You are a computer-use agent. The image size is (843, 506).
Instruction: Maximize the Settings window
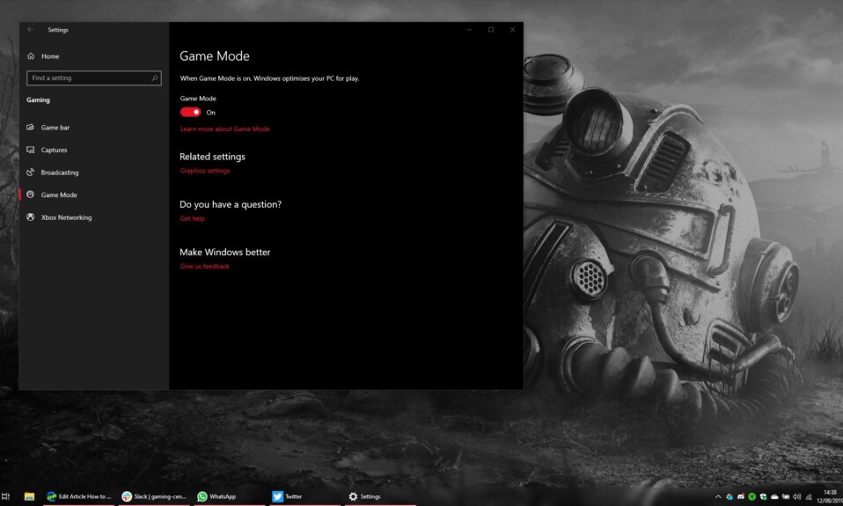491,30
